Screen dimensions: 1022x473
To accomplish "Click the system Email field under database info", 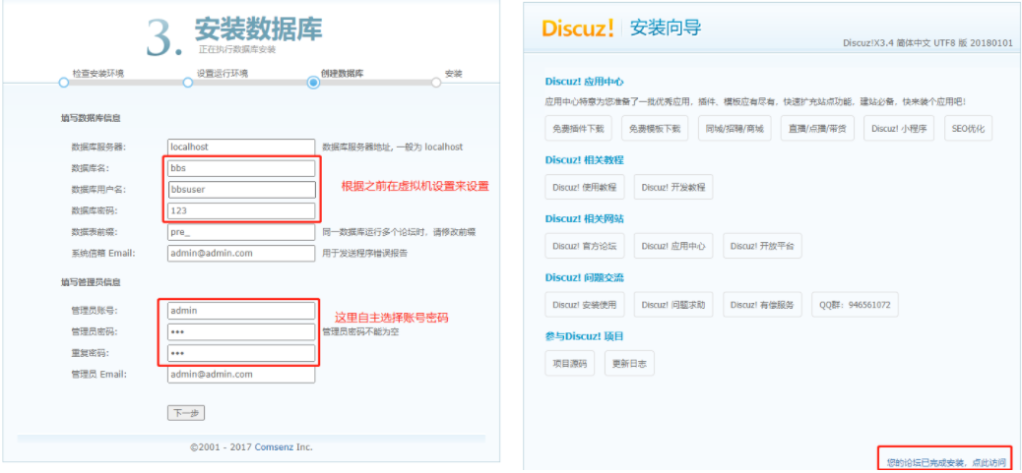I will 241,253.
